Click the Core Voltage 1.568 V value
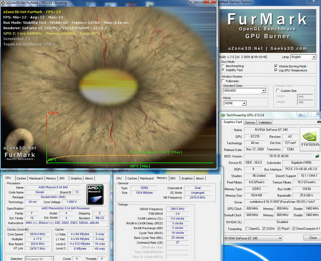321x261 pixels. (x=71, y=202)
